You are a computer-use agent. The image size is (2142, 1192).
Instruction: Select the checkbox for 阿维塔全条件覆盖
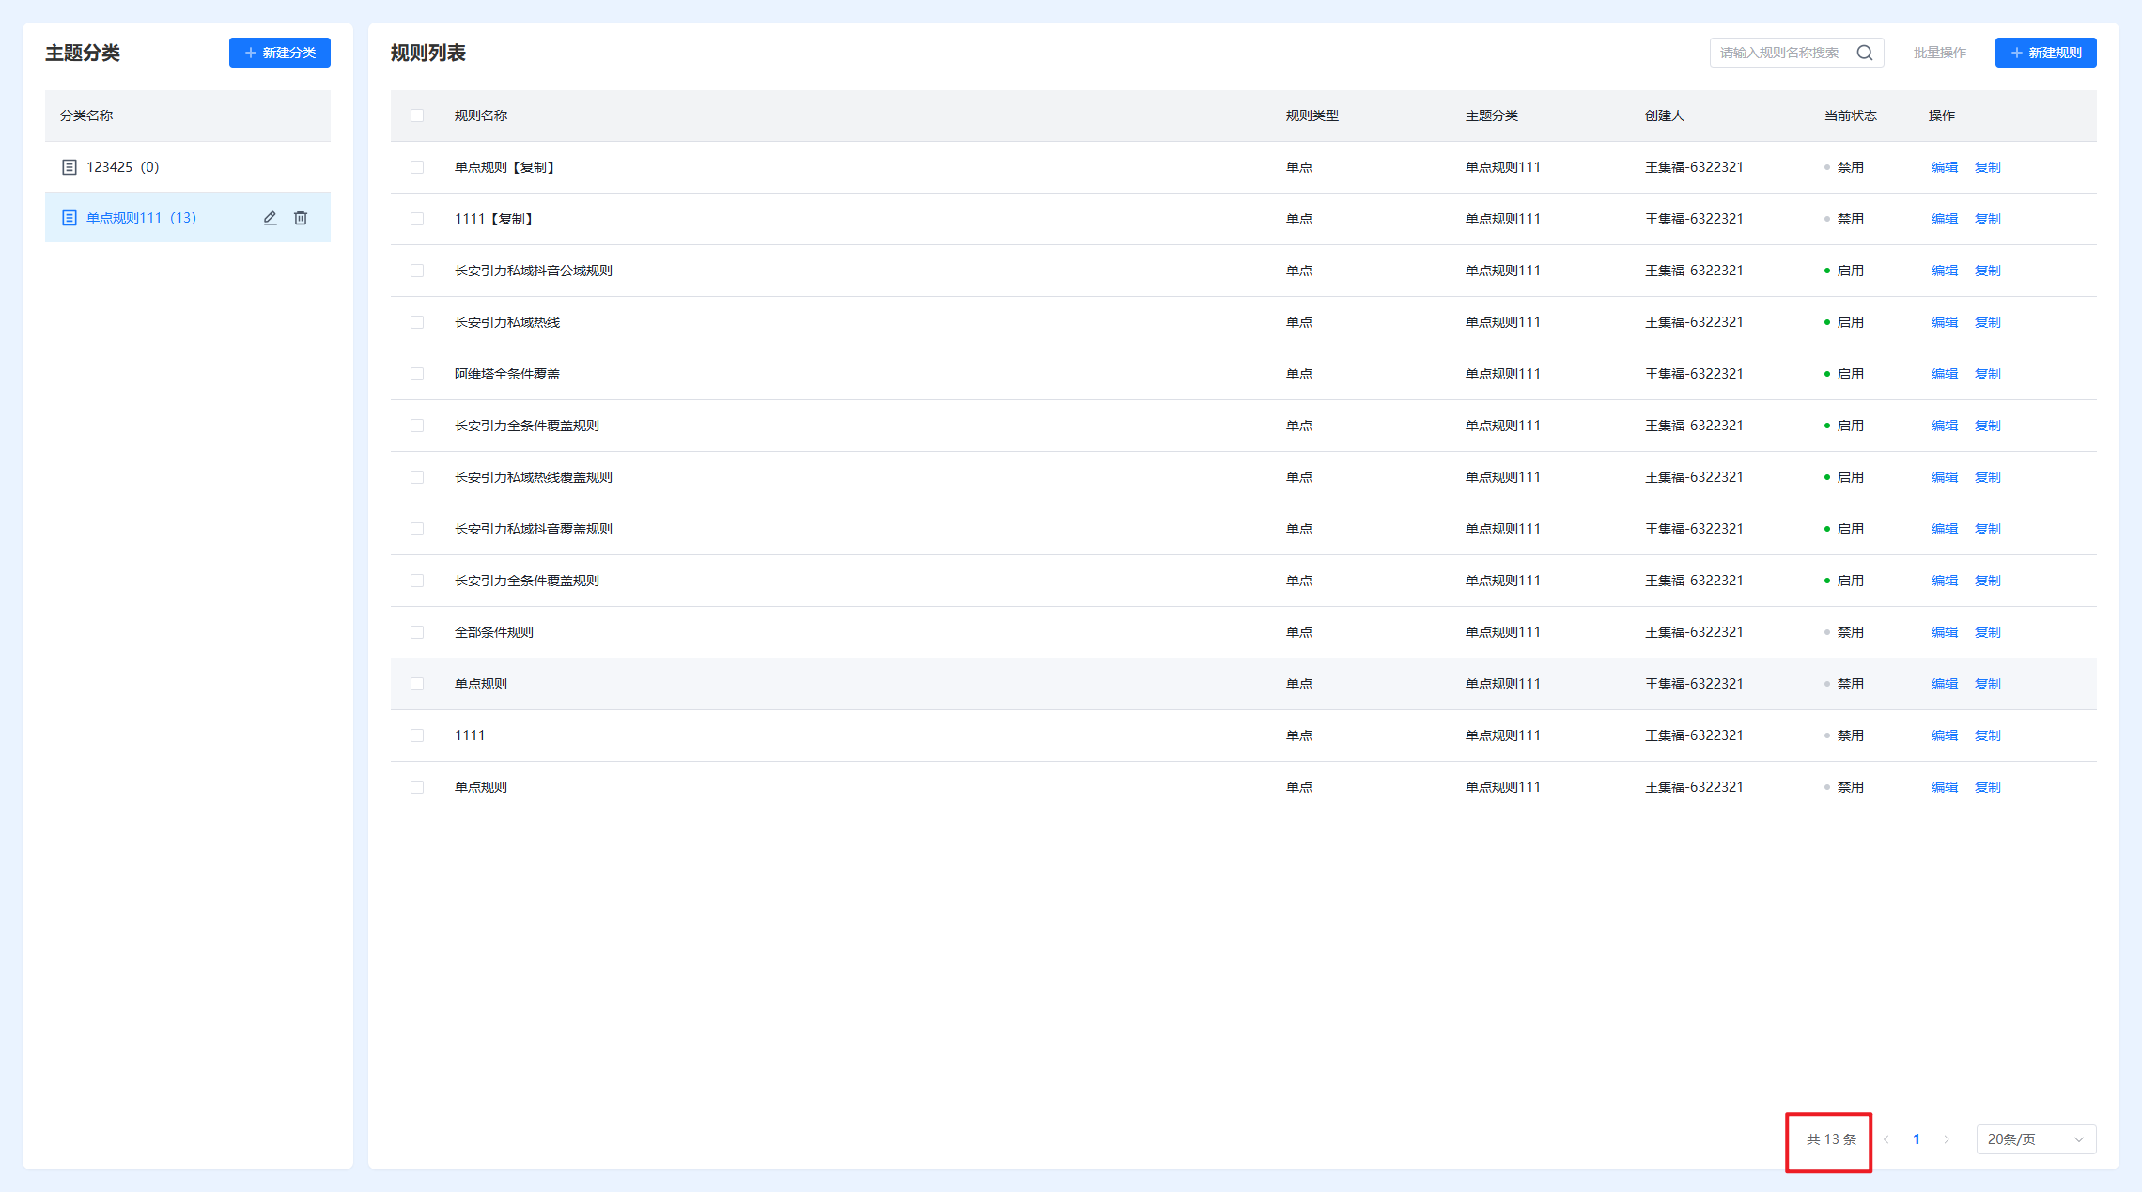tap(417, 374)
